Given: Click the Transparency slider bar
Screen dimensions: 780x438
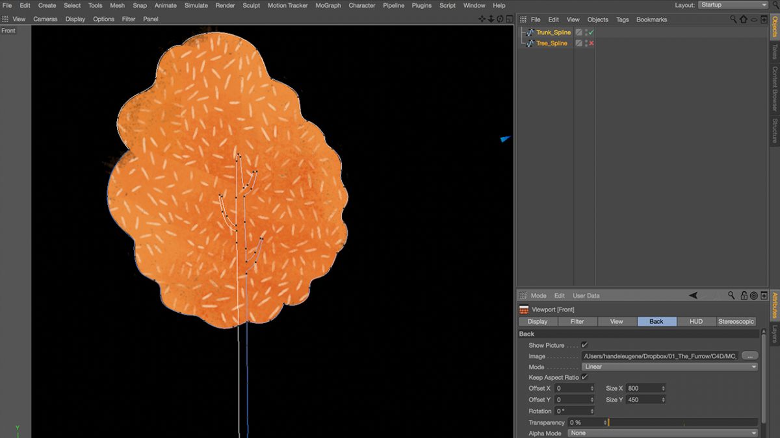Looking at the screenshot, I should [x=682, y=422].
